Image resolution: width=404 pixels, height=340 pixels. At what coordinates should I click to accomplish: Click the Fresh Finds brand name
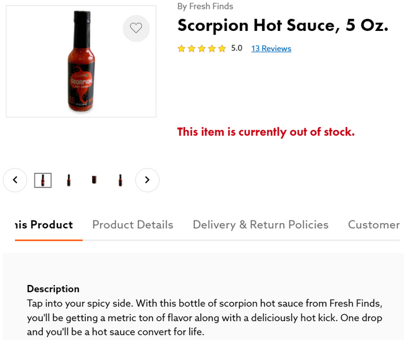click(x=211, y=6)
